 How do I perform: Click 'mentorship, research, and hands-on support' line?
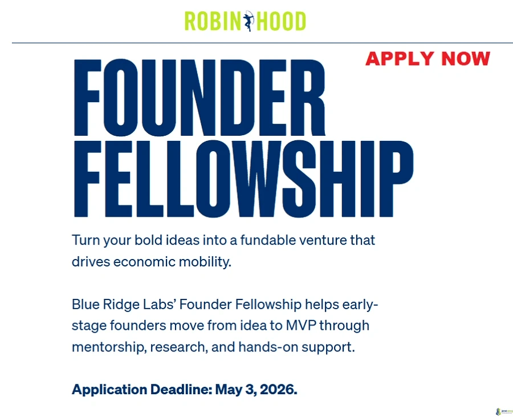click(213, 347)
